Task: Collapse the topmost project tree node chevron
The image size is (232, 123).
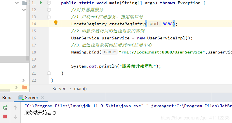Action: [x=17, y=3]
